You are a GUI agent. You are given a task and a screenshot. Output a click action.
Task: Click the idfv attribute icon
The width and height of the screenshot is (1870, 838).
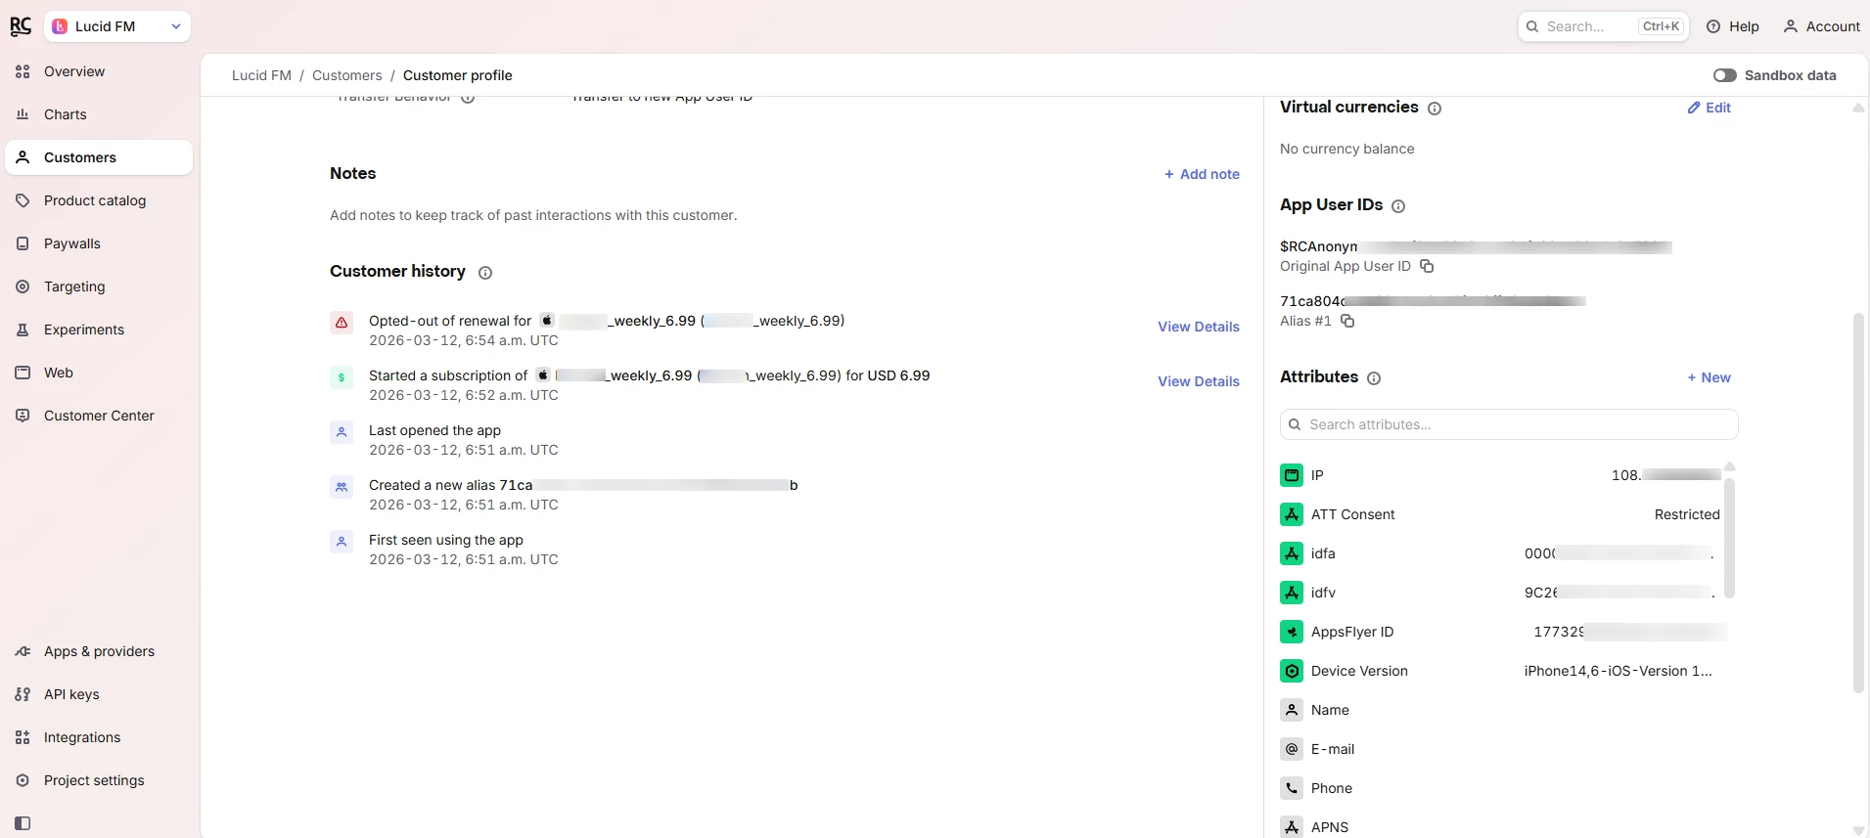click(x=1292, y=593)
